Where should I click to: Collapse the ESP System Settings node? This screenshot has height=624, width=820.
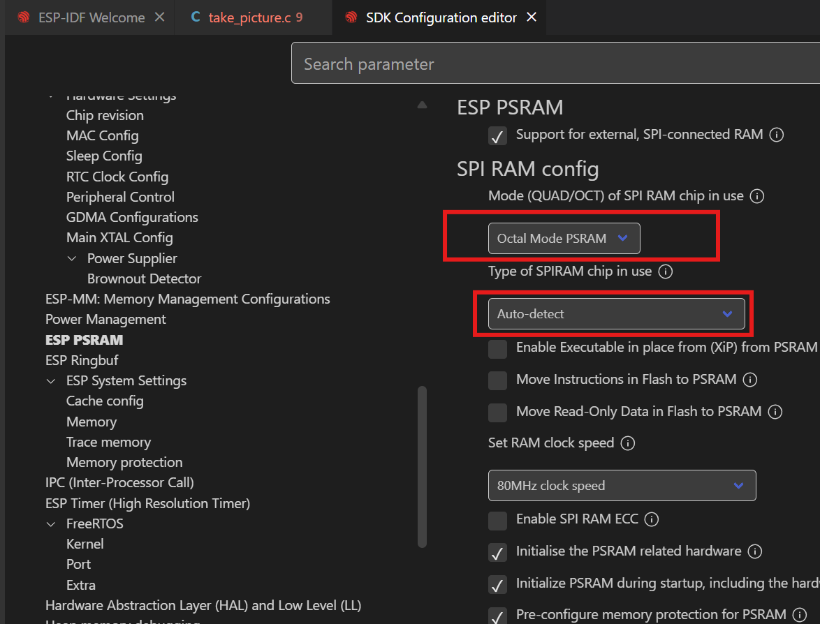(x=51, y=381)
